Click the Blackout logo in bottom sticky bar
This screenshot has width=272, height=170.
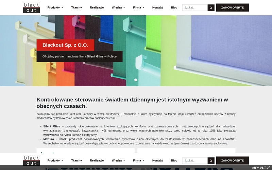(31, 160)
